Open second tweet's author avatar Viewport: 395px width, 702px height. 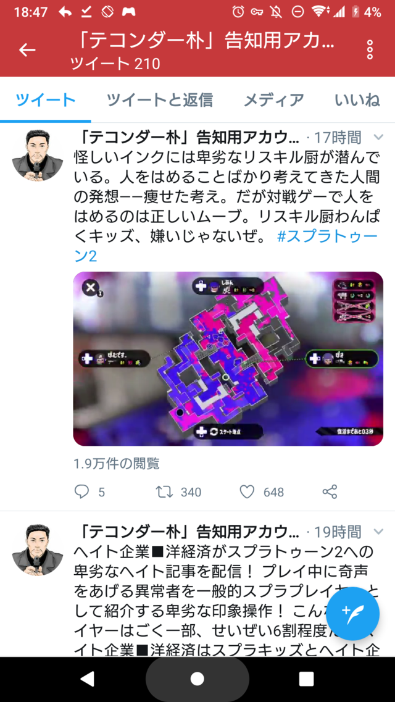coord(37,550)
